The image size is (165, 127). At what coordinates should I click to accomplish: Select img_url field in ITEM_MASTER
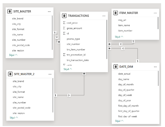(x=122, y=20)
